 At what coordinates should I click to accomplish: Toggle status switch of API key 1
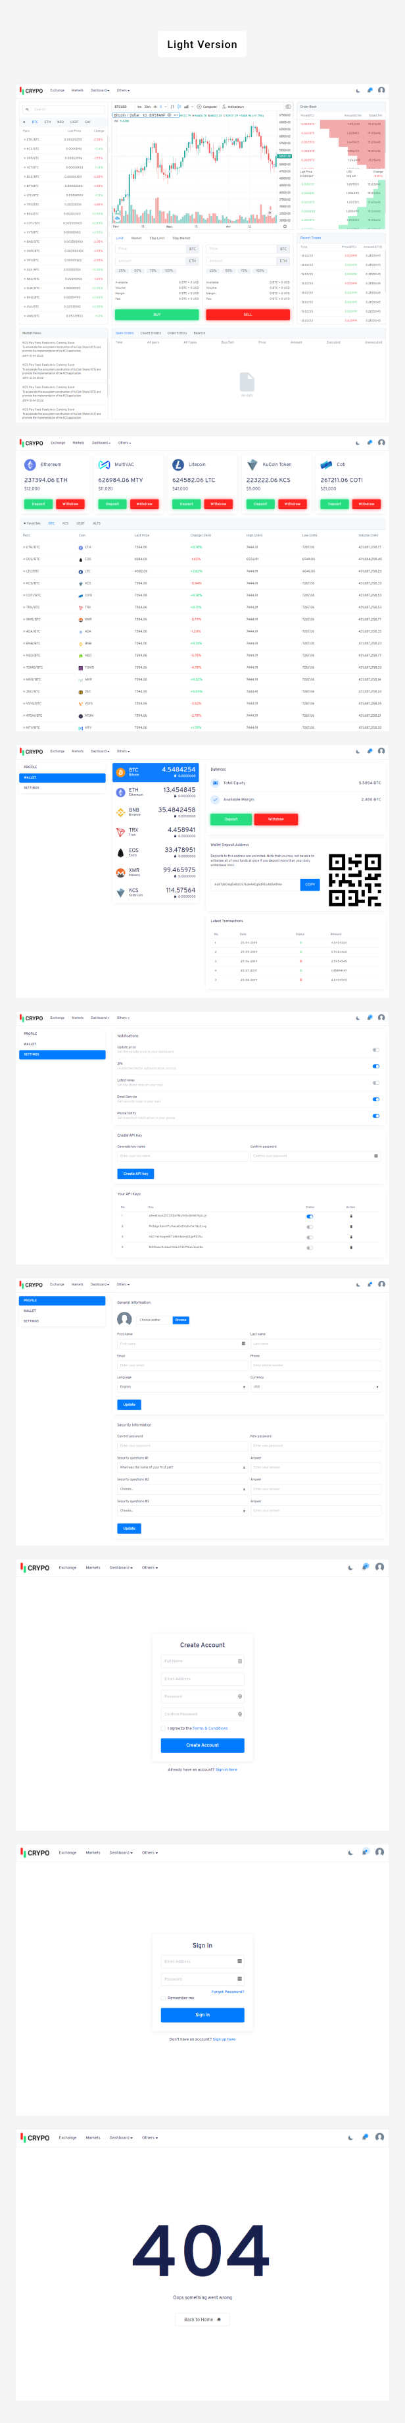(x=310, y=1216)
